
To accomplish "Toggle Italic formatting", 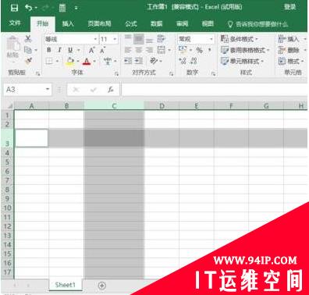I will click(59, 50).
